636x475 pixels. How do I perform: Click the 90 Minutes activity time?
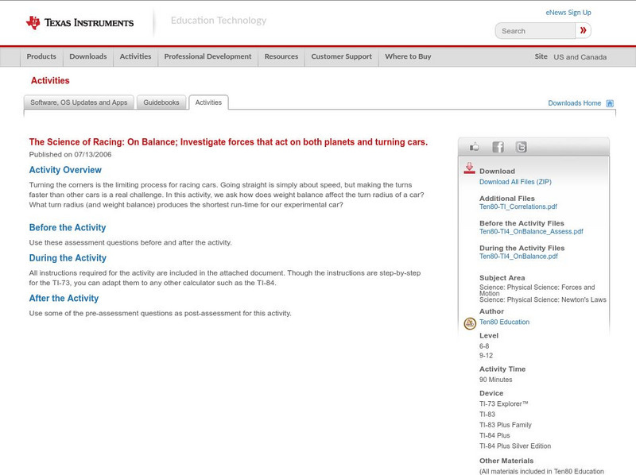pos(495,380)
